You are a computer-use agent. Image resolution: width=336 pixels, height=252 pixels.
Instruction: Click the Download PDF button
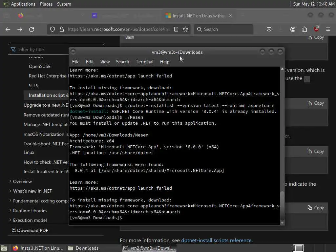point(30,230)
